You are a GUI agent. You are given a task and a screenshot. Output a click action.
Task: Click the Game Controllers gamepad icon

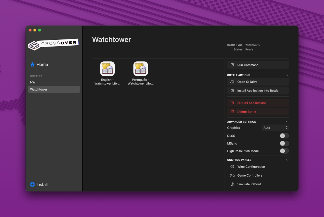pos(232,176)
